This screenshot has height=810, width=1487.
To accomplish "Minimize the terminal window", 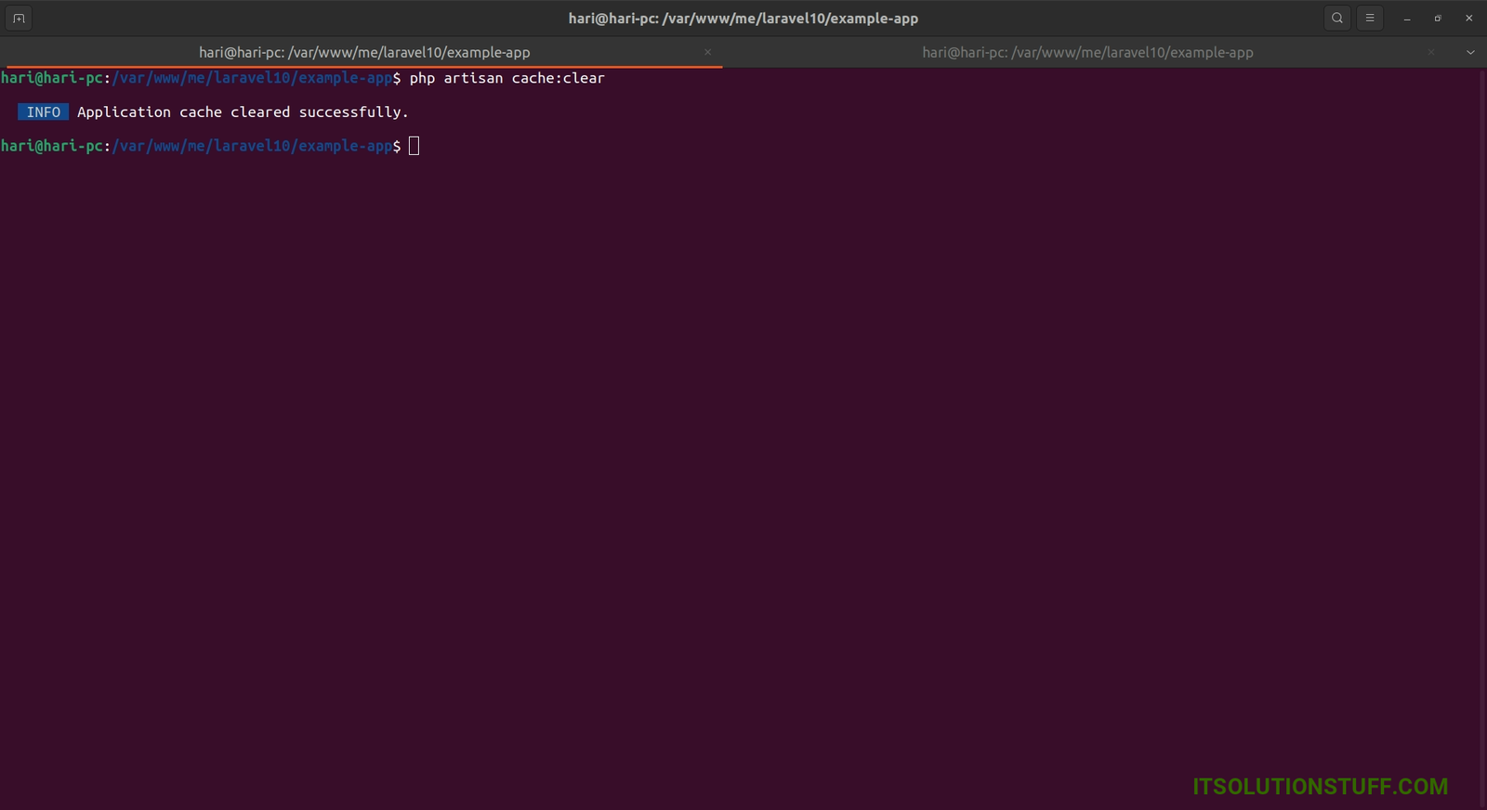I will 1407,19.
